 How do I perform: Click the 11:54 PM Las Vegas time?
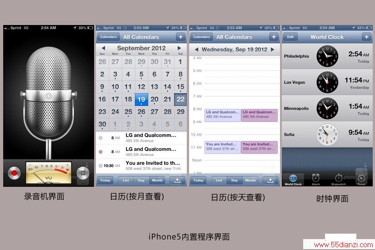(357, 80)
